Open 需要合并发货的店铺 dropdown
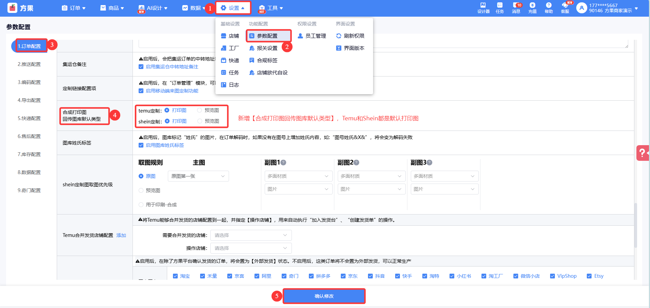The width and height of the screenshot is (650, 308). (x=251, y=235)
